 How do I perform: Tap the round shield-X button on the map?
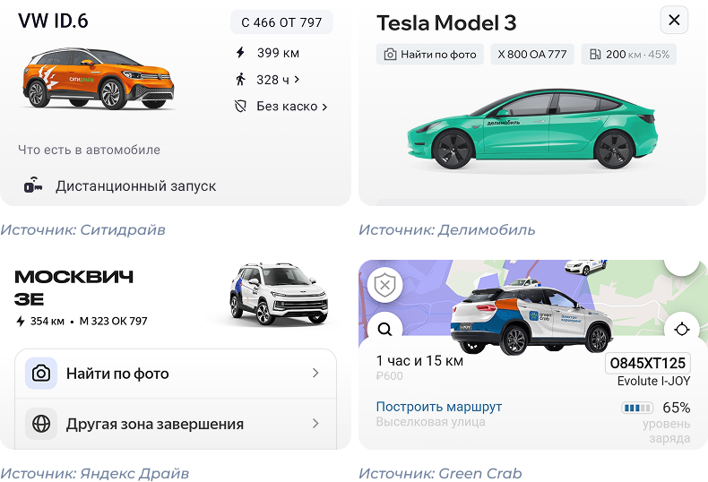coord(384,286)
